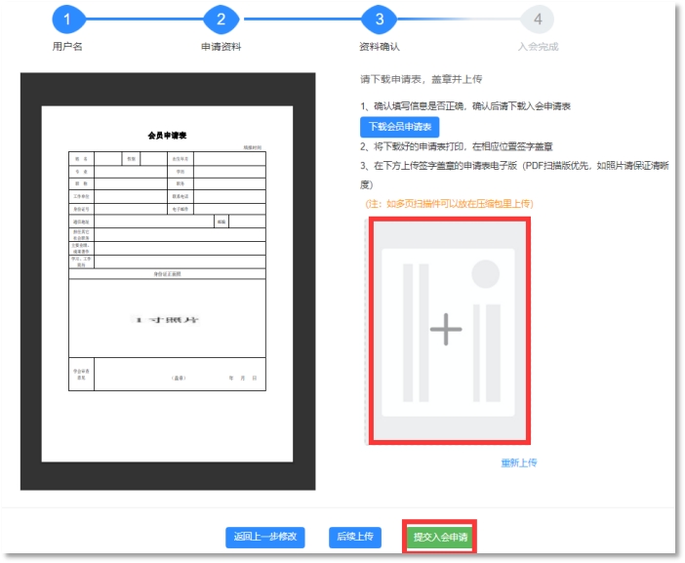Click the faded line between steps 3 and 4
This screenshot has width=685, height=563.
(x=458, y=19)
